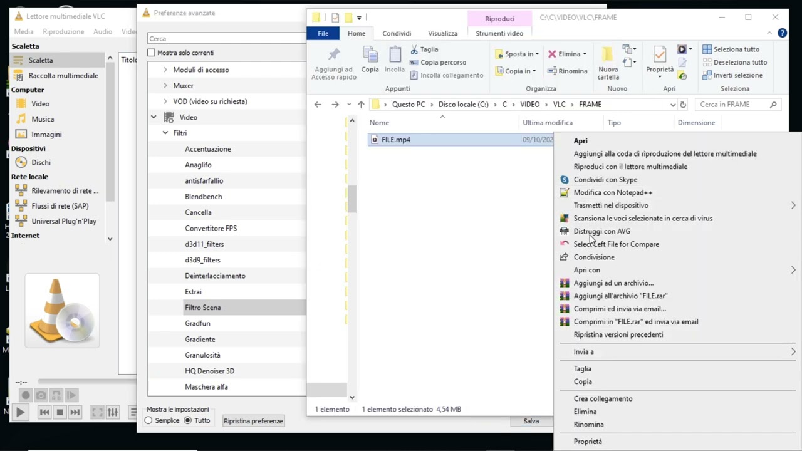Select Filtro Scena in preferences tree
The image size is (802, 451).
[x=203, y=308]
